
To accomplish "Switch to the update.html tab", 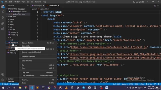I will (x=53, y=5).
